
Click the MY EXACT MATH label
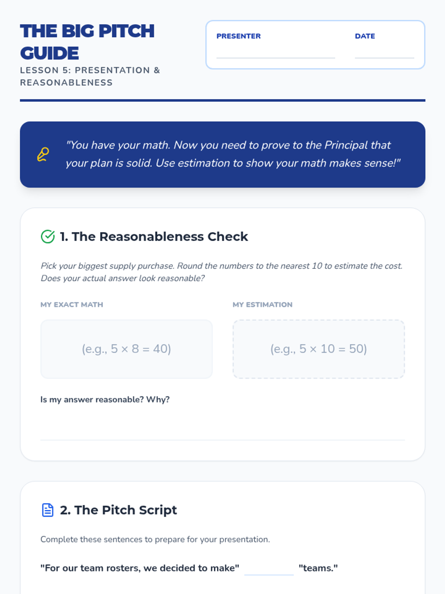[72, 304]
